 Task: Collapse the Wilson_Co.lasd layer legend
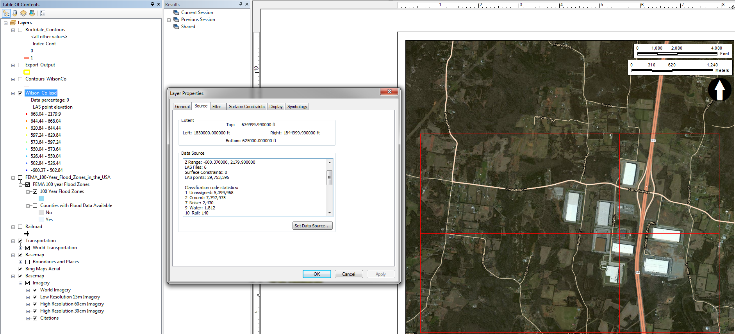[x=13, y=93]
